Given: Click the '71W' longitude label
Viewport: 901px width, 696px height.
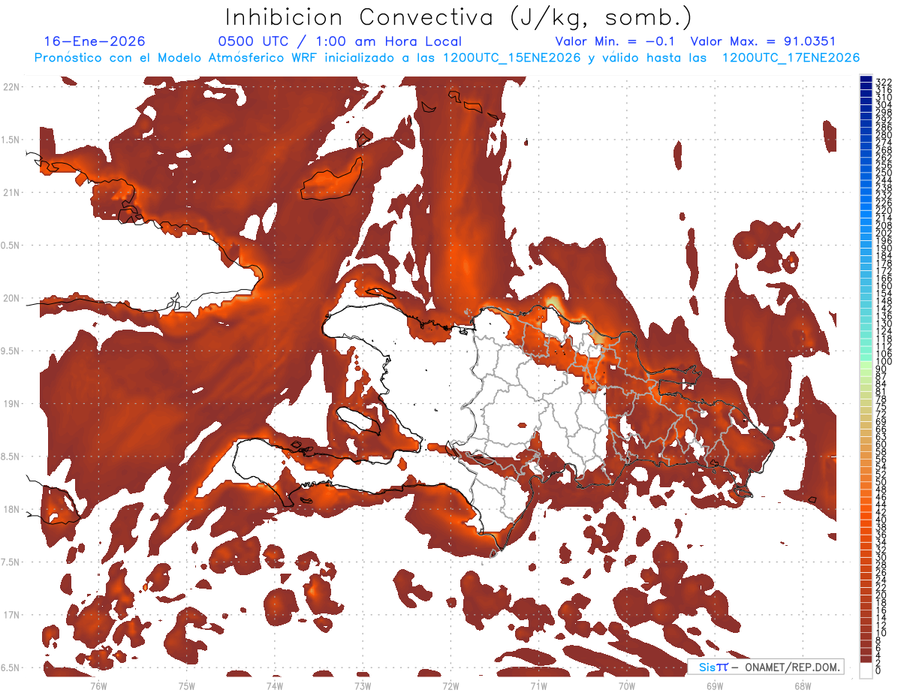Looking at the screenshot, I should tap(538, 685).
